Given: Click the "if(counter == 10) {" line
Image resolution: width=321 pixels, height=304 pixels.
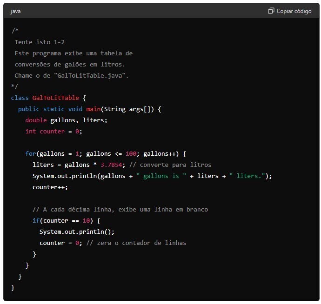Looking at the screenshot, I should (67, 221).
